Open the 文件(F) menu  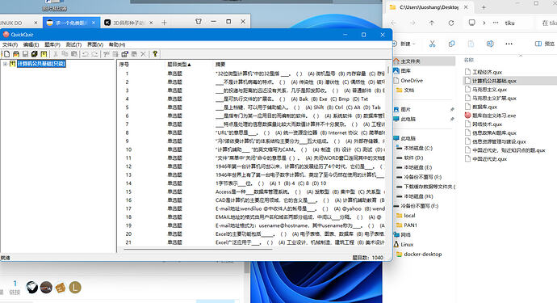[x=10, y=44]
